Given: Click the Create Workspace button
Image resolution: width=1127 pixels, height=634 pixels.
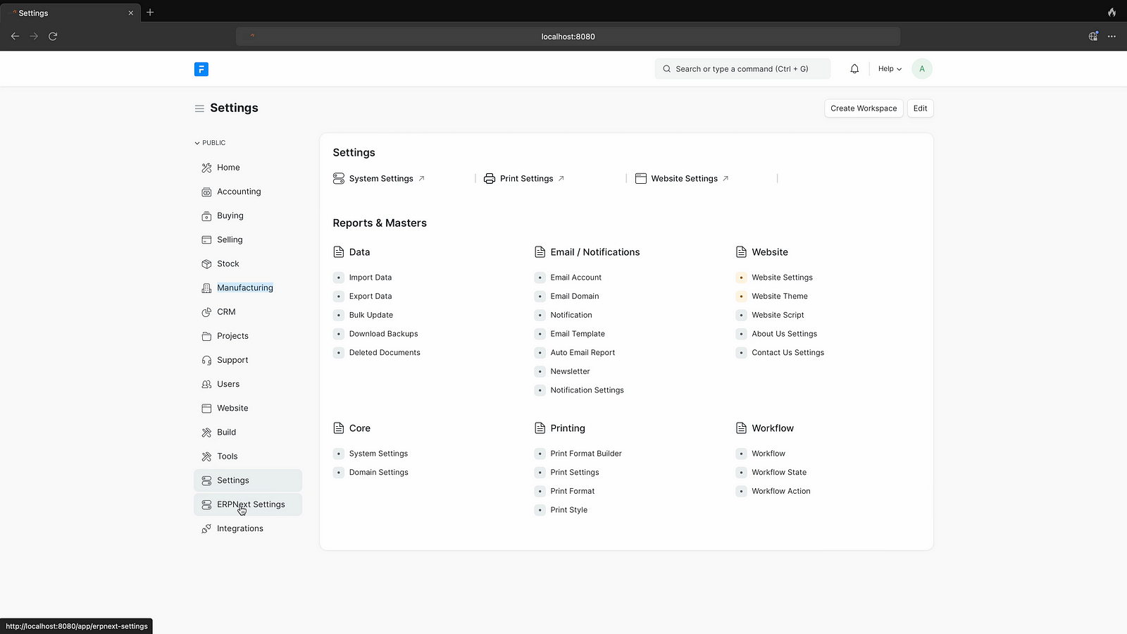Looking at the screenshot, I should pyautogui.click(x=863, y=108).
